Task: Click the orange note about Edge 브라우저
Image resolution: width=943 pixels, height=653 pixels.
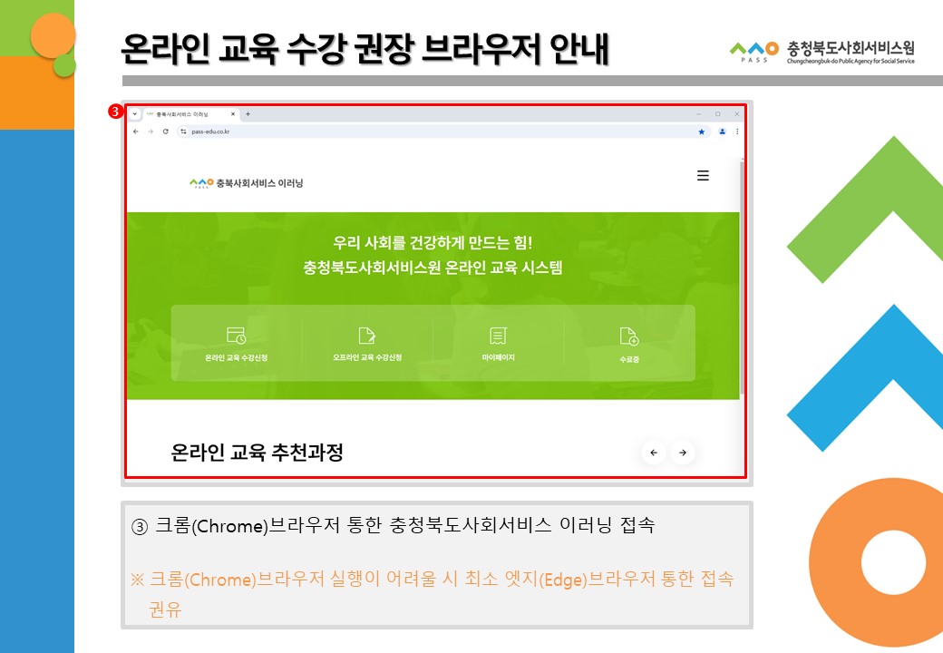Action: click(x=432, y=594)
